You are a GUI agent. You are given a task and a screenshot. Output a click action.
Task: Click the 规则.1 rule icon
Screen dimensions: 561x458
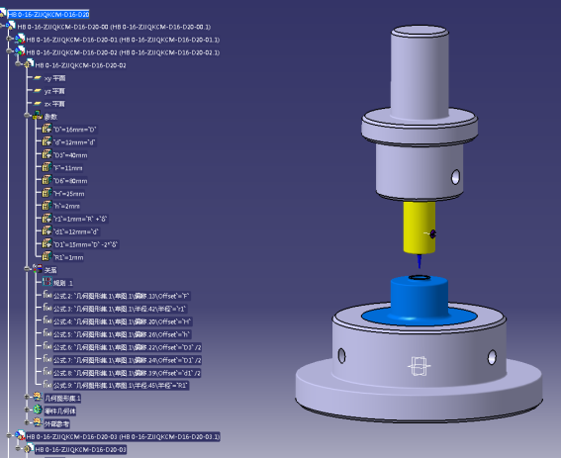(47, 282)
